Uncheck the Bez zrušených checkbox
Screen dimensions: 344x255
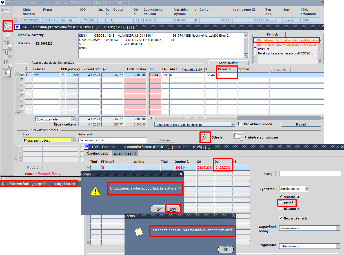[281, 218]
